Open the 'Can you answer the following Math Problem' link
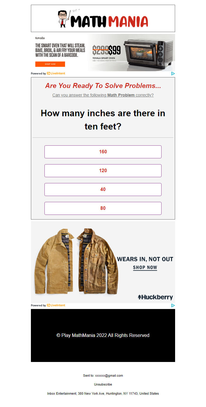The width and height of the screenshot is (206, 407). point(103,95)
